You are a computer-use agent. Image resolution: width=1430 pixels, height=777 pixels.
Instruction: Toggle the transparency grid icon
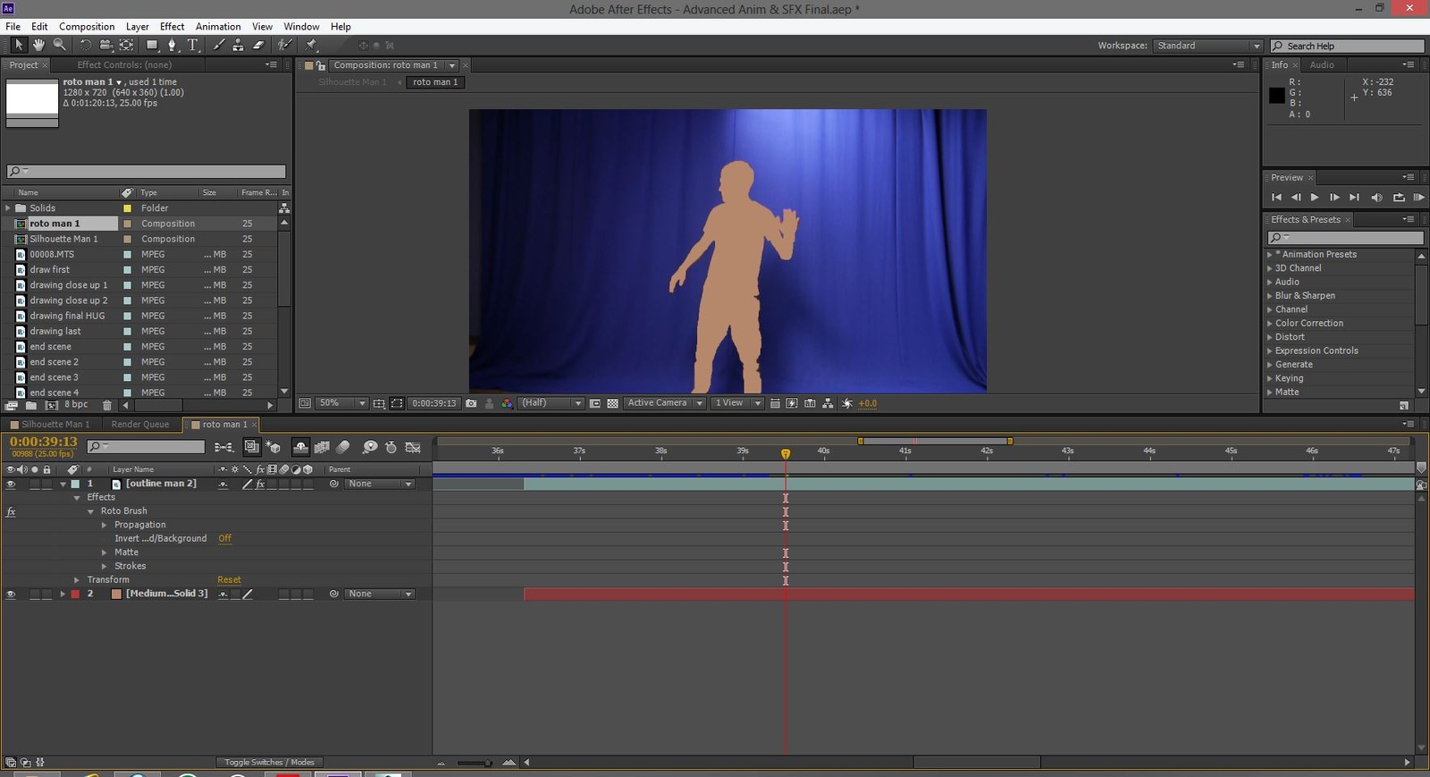click(x=612, y=403)
